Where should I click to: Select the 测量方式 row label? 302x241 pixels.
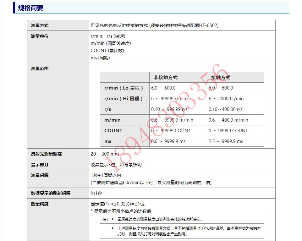pos(40,25)
